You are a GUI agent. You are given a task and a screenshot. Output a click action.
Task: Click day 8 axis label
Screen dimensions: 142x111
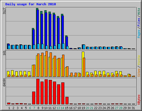click(x=38, y=108)
